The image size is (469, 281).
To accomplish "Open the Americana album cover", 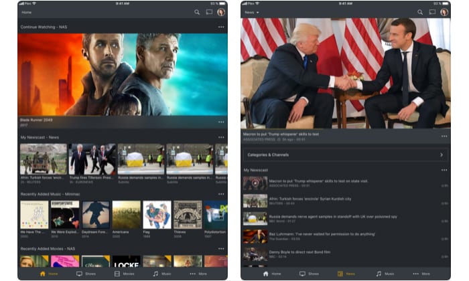I will (x=126, y=215).
